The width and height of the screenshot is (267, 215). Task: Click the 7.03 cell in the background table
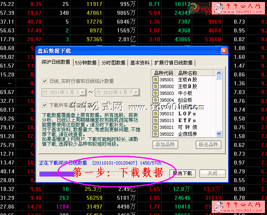[x=239, y=92]
